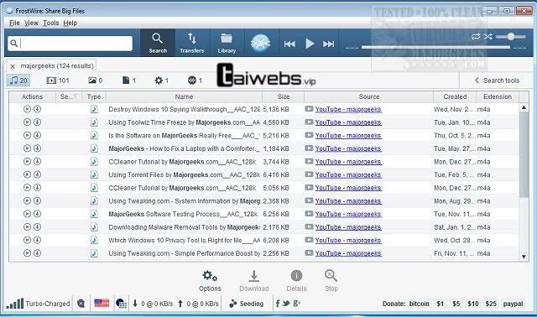Image resolution: width=537 pixels, height=317 pixels.
Task: Open the Facebook share icon
Action: (x=278, y=304)
